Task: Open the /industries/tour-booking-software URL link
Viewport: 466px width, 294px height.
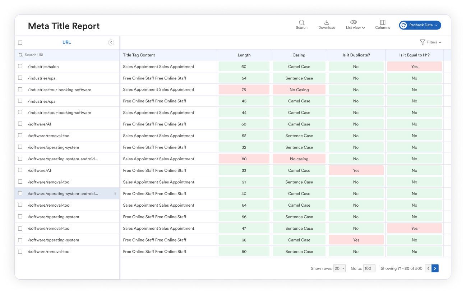Action: click(59, 89)
